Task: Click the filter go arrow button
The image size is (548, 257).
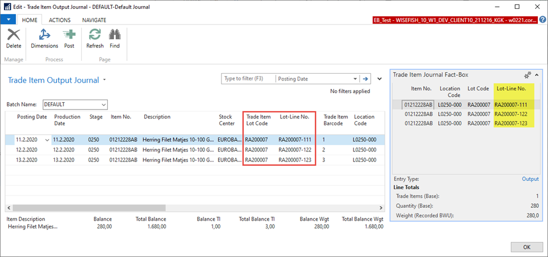Action: click(x=366, y=79)
